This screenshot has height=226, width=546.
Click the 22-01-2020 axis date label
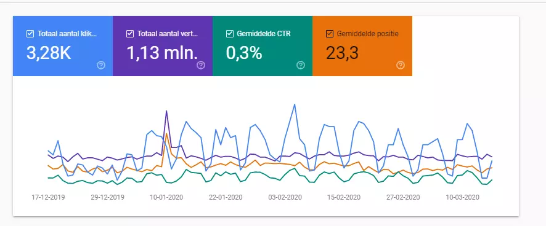coord(226,197)
